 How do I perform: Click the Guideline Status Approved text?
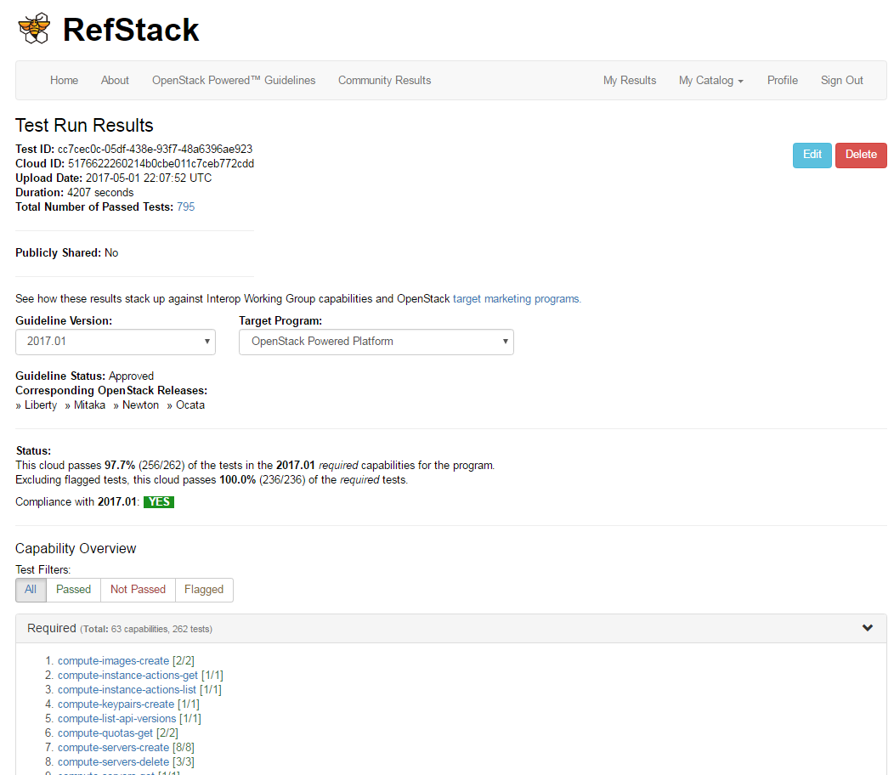tap(84, 376)
